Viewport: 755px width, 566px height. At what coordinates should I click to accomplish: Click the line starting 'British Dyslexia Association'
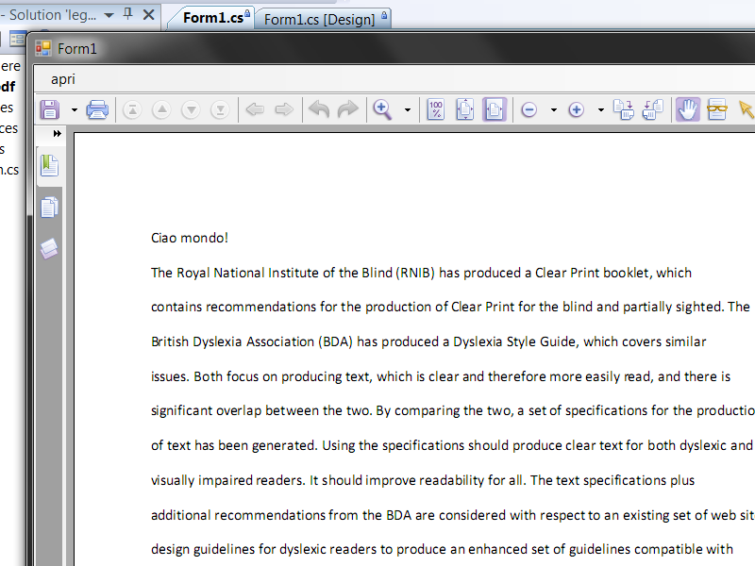pyautogui.click(x=428, y=341)
